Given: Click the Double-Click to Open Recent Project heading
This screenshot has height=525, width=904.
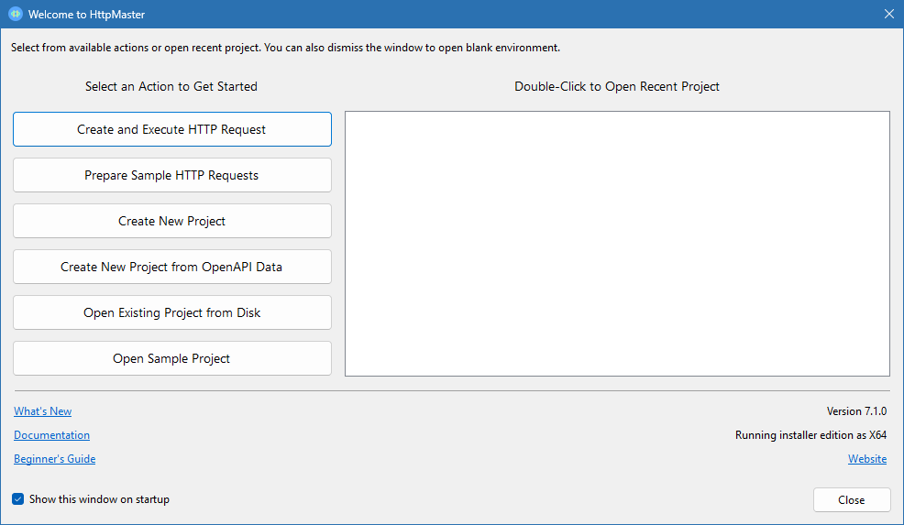Looking at the screenshot, I should coord(617,86).
